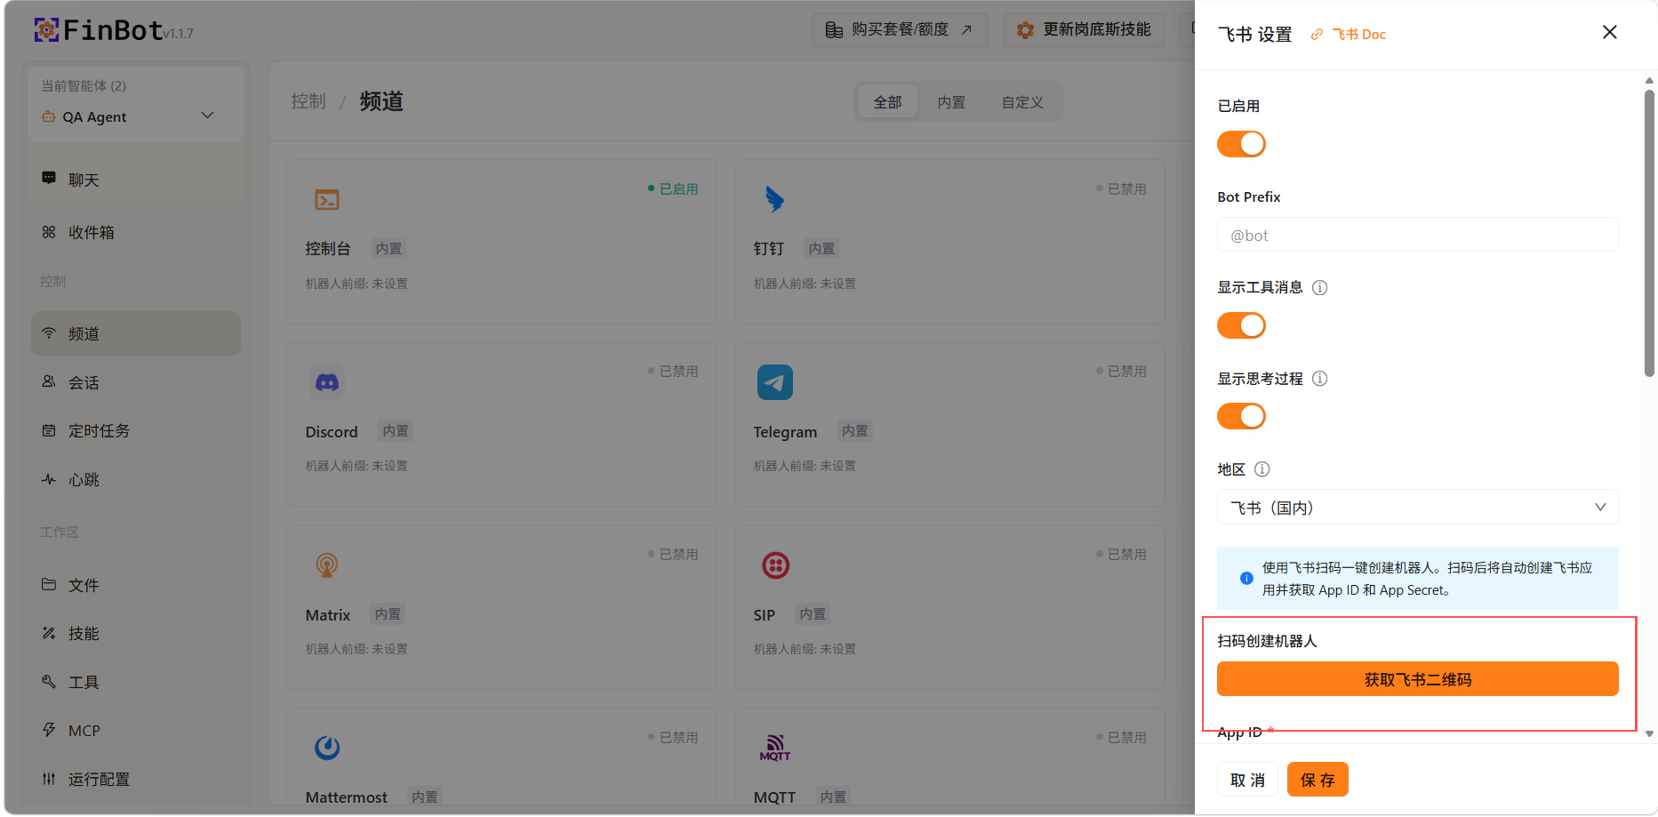1658x817 pixels.
Task: Click the link icon beside 飞书 Doc
Action: (1317, 35)
